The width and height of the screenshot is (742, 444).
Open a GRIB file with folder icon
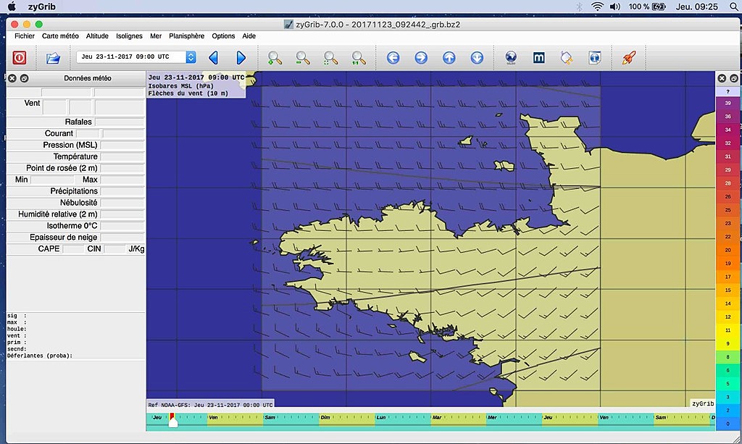point(53,58)
